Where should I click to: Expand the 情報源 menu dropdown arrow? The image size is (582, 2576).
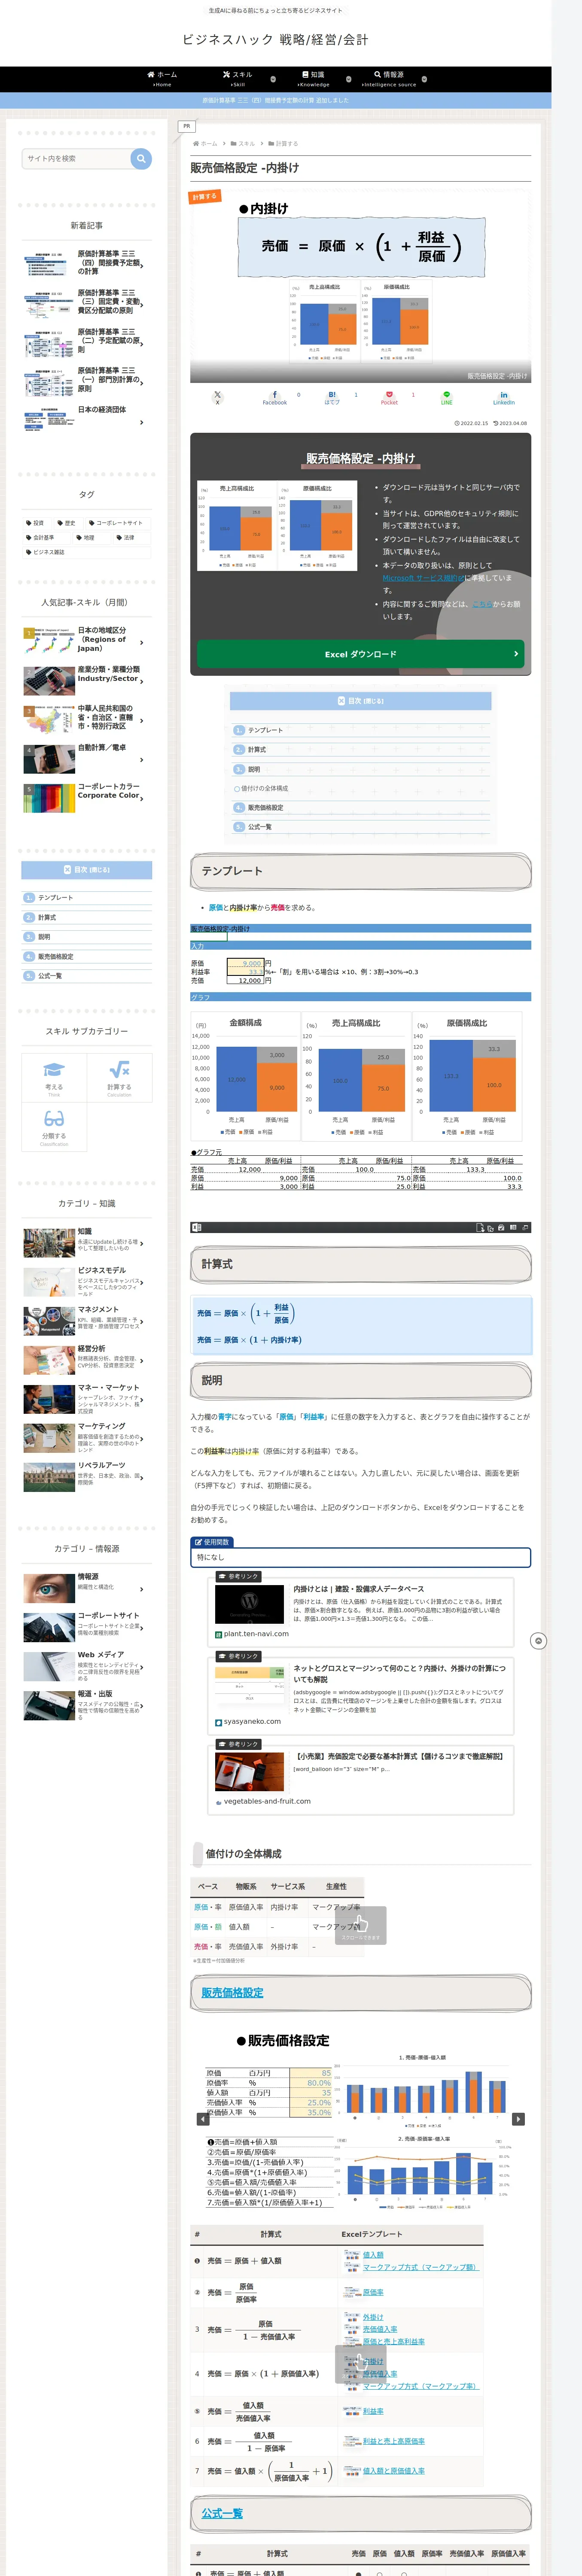pos(424,79)
